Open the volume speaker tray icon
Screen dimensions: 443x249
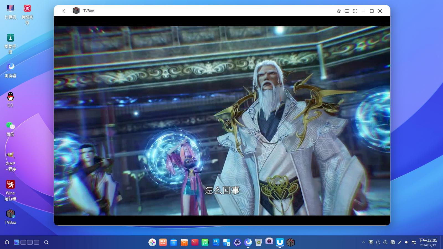coord(406,242)
